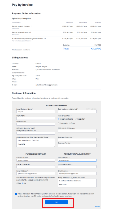Click the ACCOUNTS PAYABLE CONTACT heading
This screenshot has width=113, height=215.
77,154
